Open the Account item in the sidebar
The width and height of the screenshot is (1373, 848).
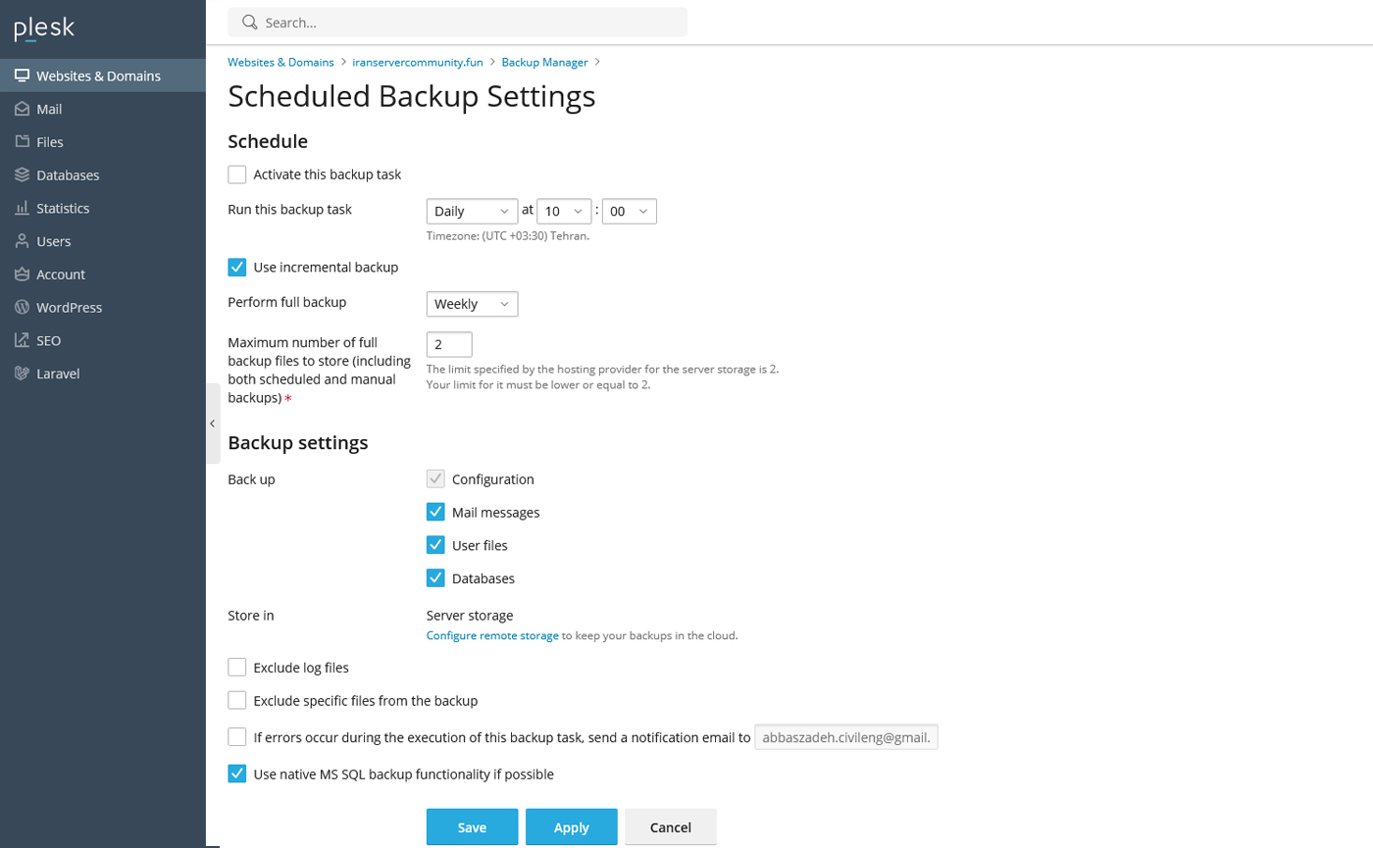61,274
